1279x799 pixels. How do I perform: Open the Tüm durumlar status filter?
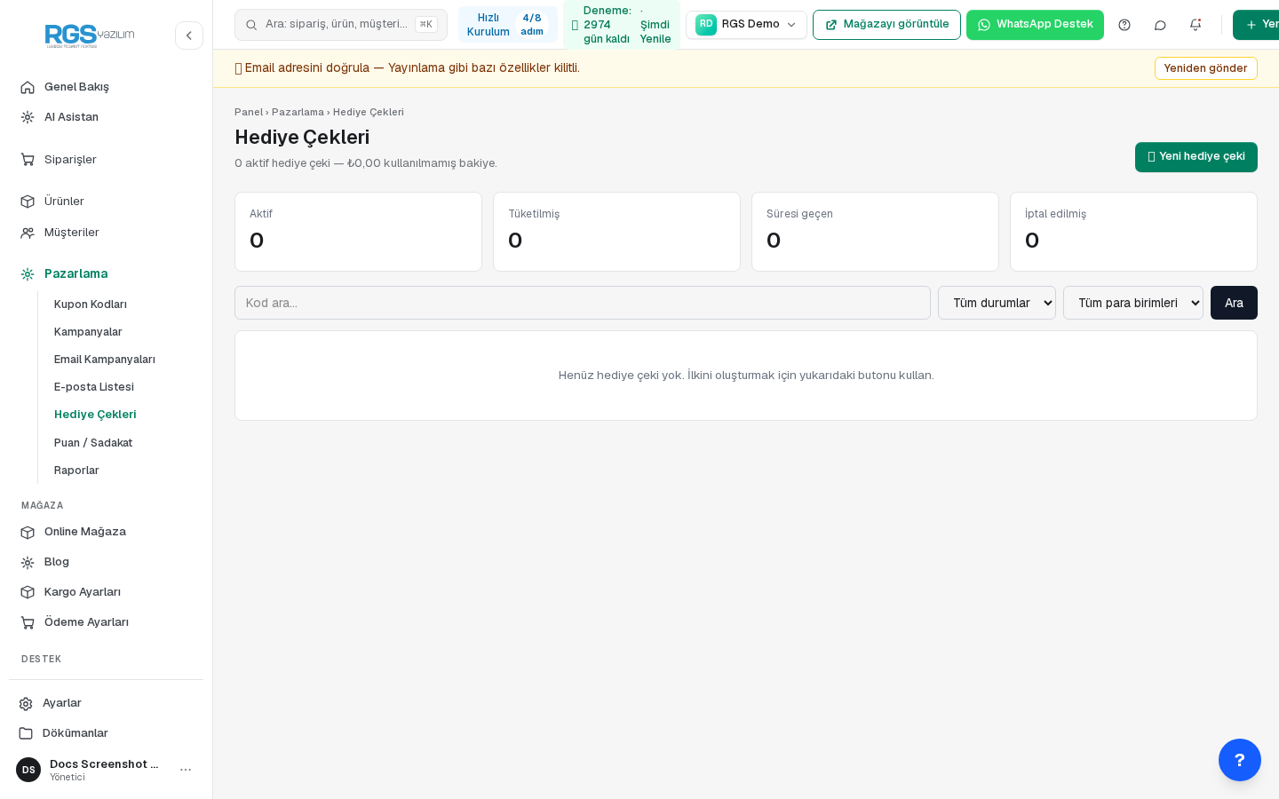pyautogui.click(x=997, y=303)
